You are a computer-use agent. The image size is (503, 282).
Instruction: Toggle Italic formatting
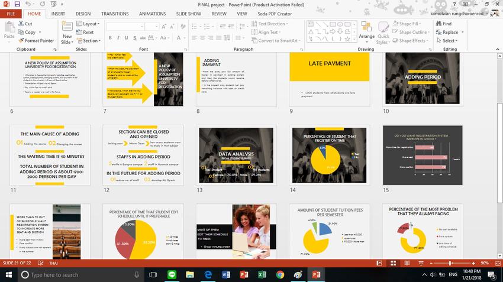(x=118, y=38)
